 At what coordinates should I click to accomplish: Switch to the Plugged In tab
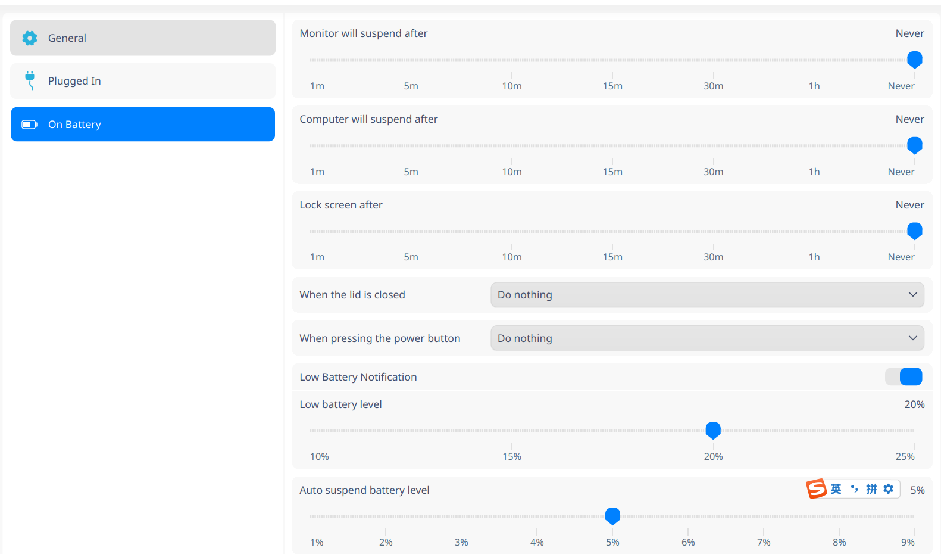coord(143,81)
